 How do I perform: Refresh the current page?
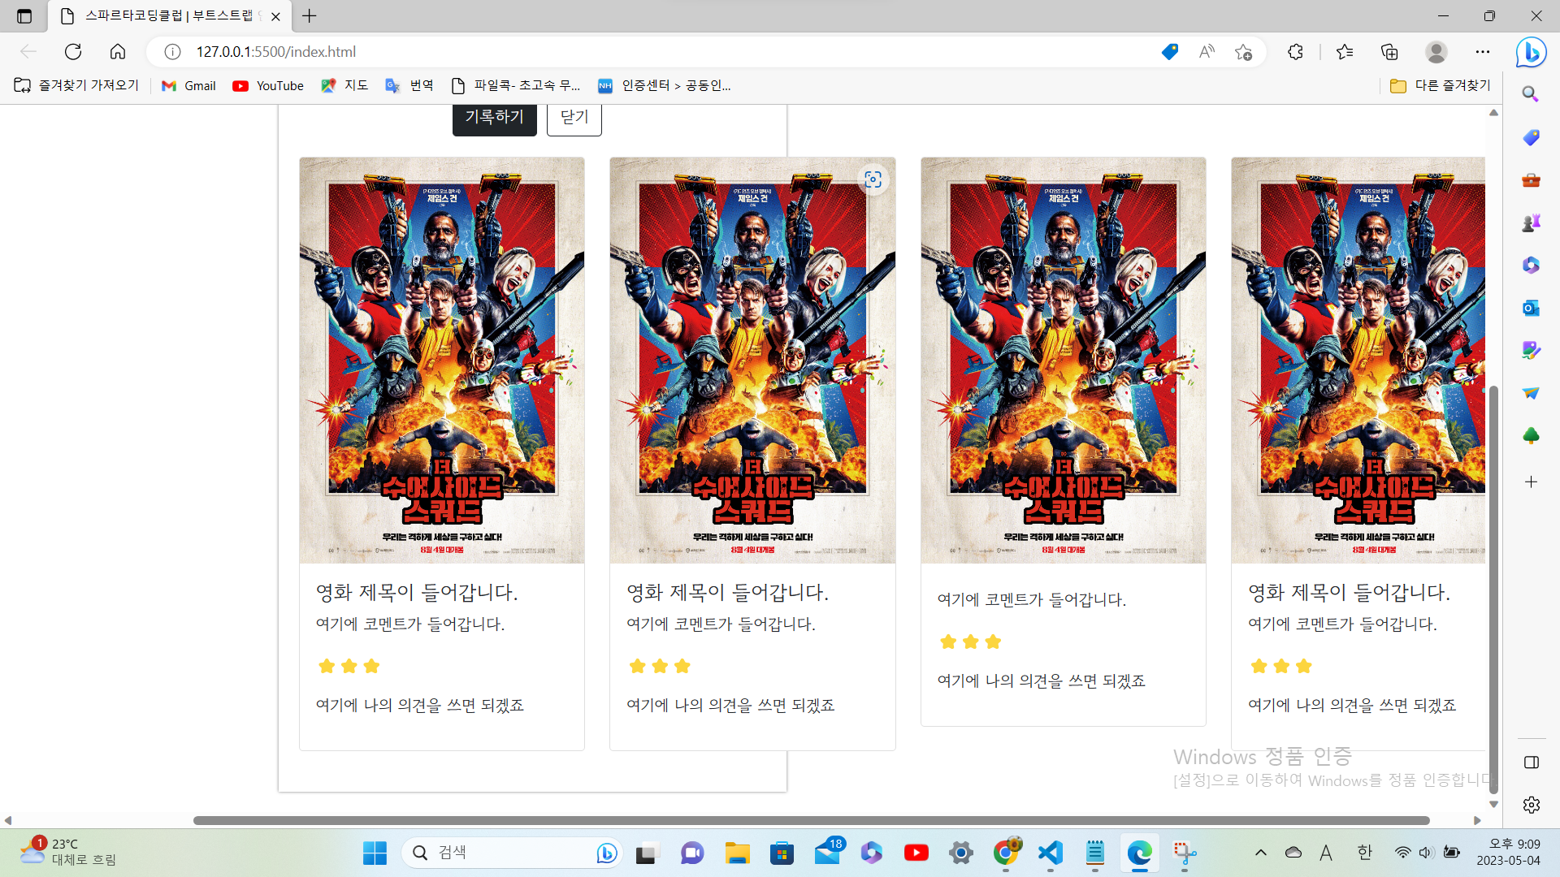73,52
